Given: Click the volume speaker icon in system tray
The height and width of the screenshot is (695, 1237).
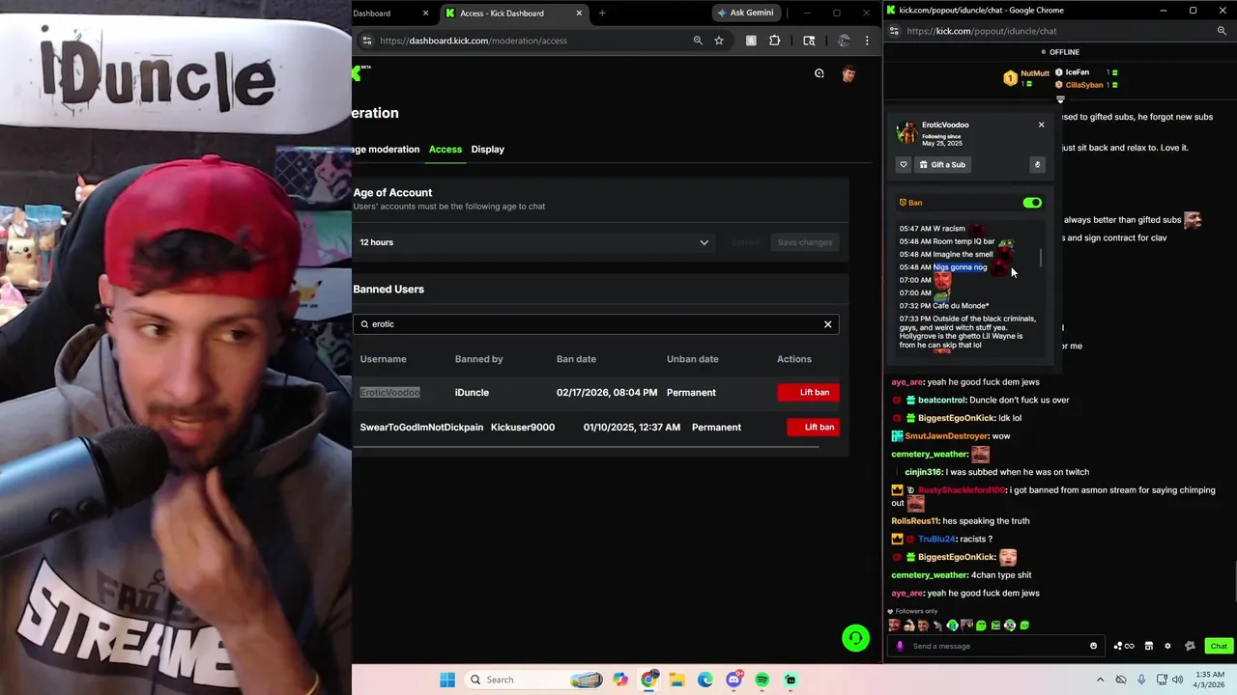Looking at the screenshot, I should click(x=1177, y=680).
